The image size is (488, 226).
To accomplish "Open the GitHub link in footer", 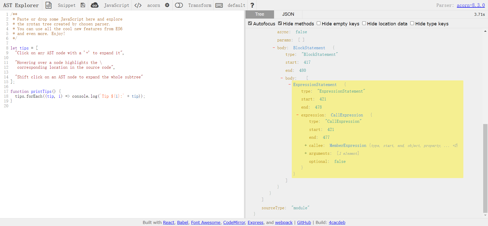I will pos(304,222).
